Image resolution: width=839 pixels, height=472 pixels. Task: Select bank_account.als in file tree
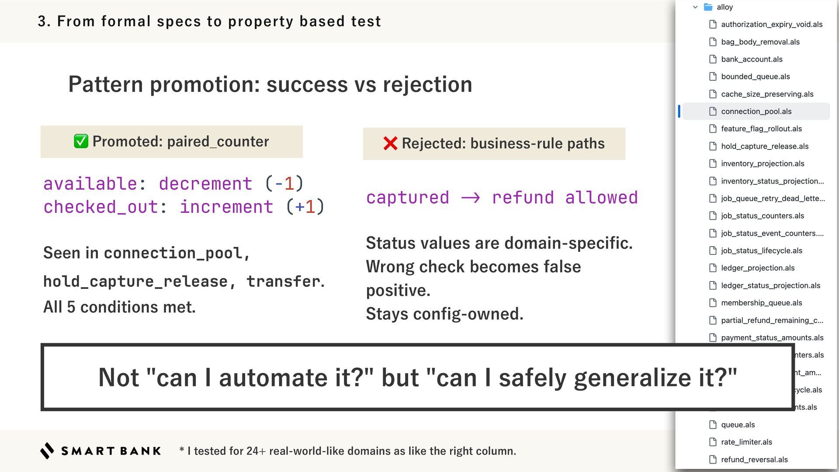click(x=752, y=59)
